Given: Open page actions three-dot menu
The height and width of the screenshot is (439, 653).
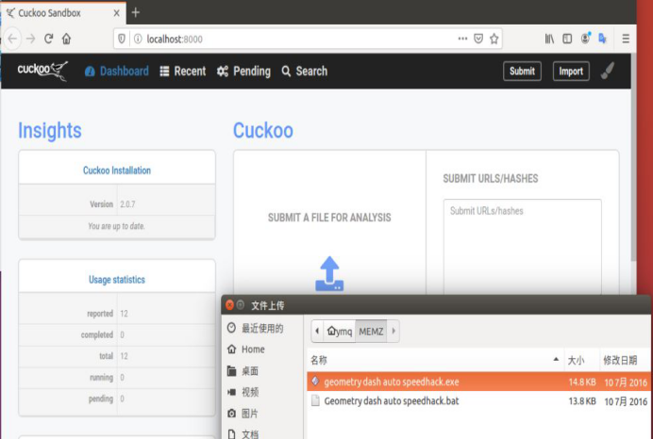Looking at the screenshot, I should tap(462, 39).
